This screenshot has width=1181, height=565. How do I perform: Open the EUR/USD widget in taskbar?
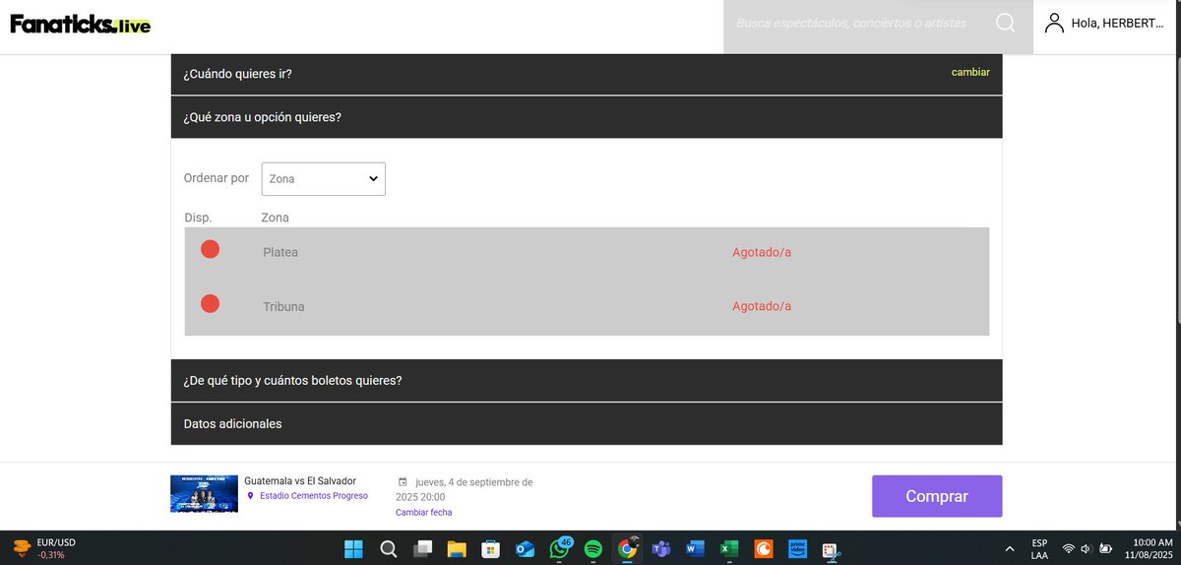click(44, 548)
